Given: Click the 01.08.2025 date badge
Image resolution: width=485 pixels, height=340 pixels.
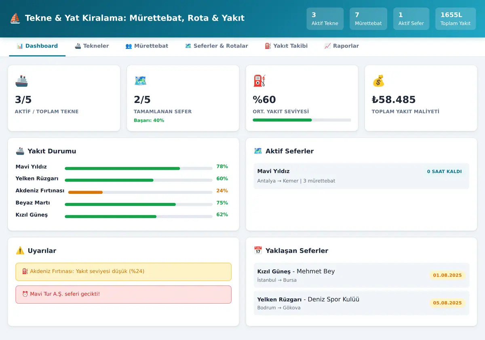Looking at the screenshot, I should [447, 275].
